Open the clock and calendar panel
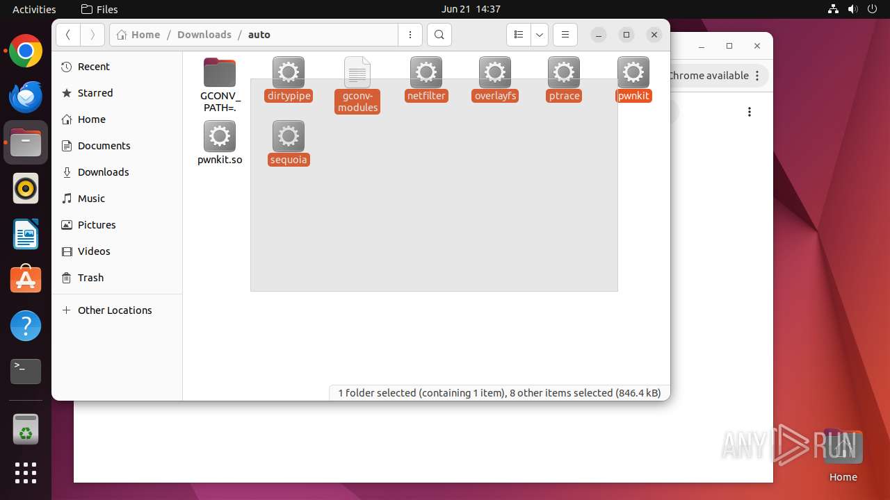The width and height of the screenshot is (890, 500). coord(471,9)
